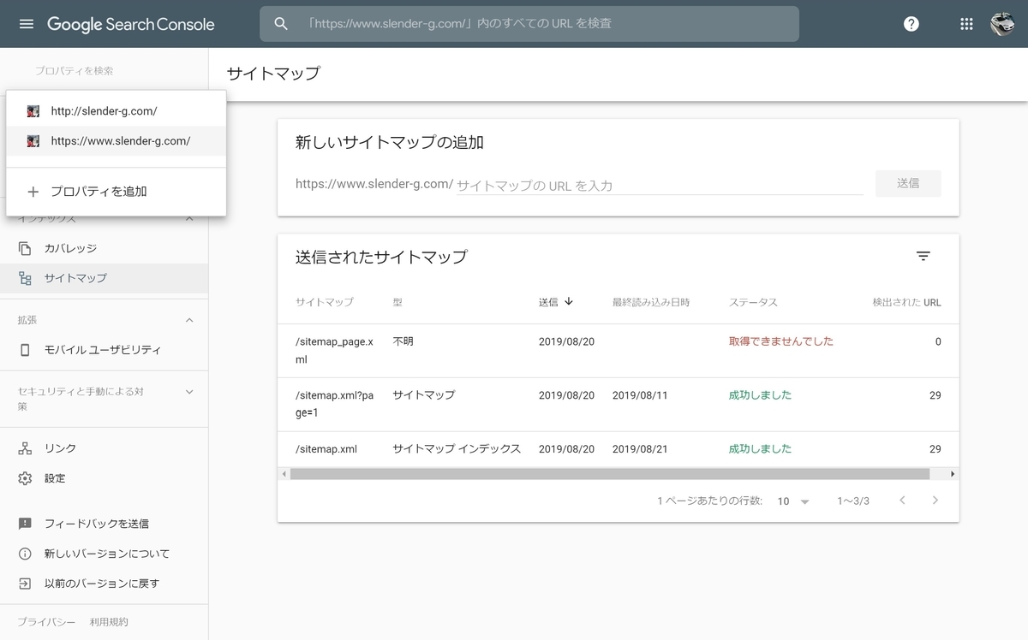The image size is (1028, 640).
Task: Click the 1〜3/3 pagination range text
Action: [x=853, y=501]
